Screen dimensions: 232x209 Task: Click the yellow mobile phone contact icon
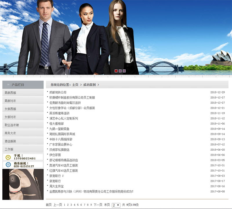8,157
